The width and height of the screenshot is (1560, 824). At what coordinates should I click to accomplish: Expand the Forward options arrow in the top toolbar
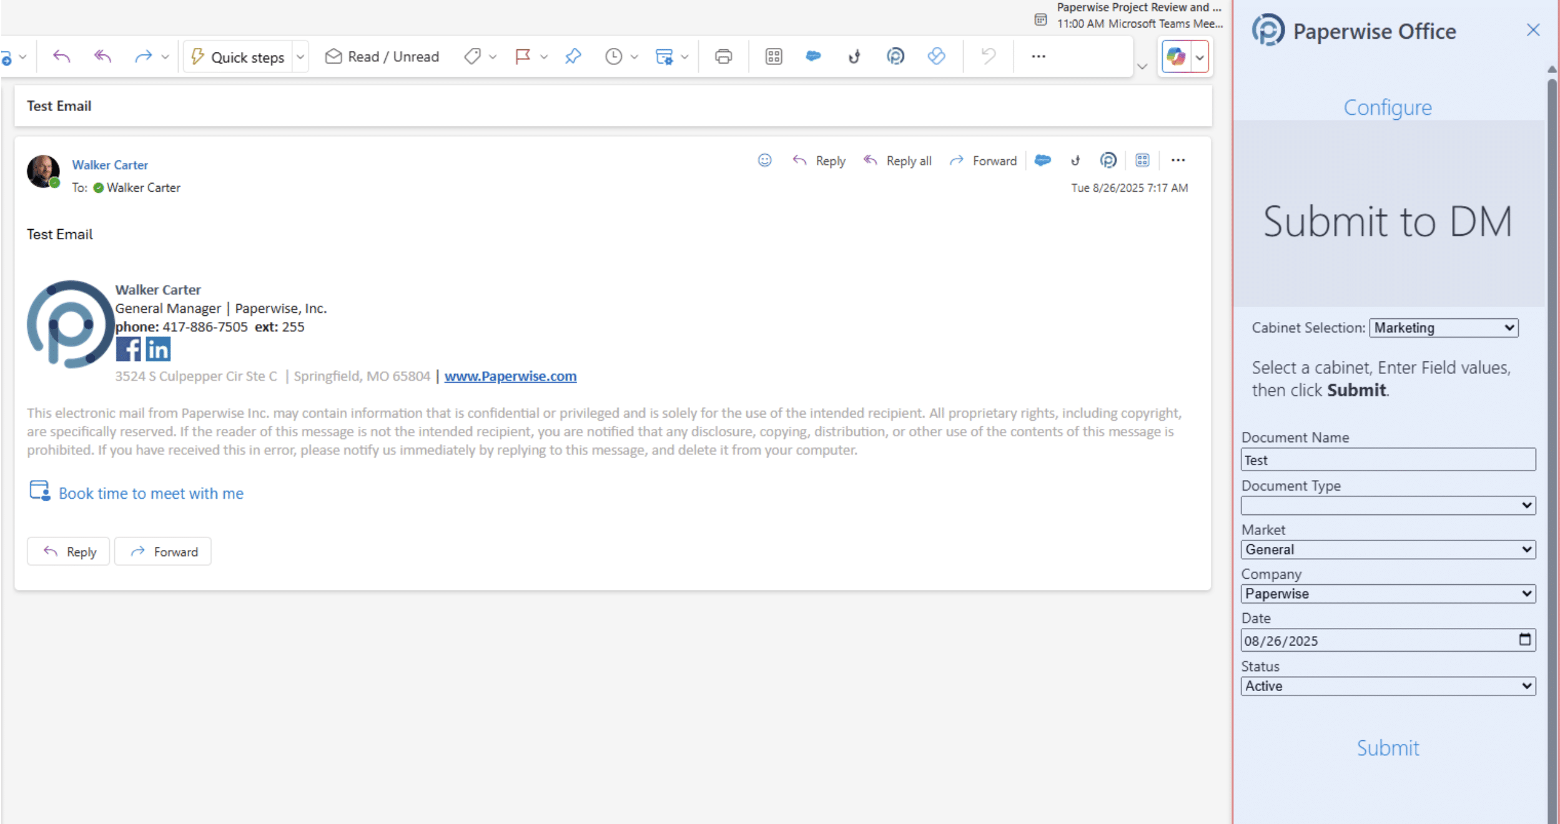coord(165,57)
